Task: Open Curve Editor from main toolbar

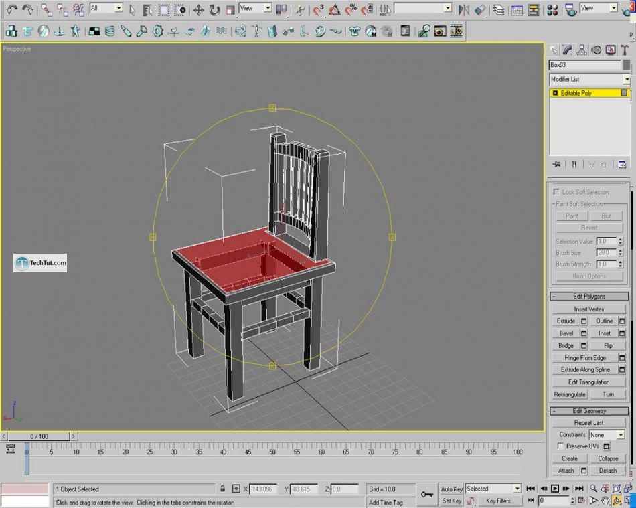Action: pyautogui.click(x=517, y=10)
